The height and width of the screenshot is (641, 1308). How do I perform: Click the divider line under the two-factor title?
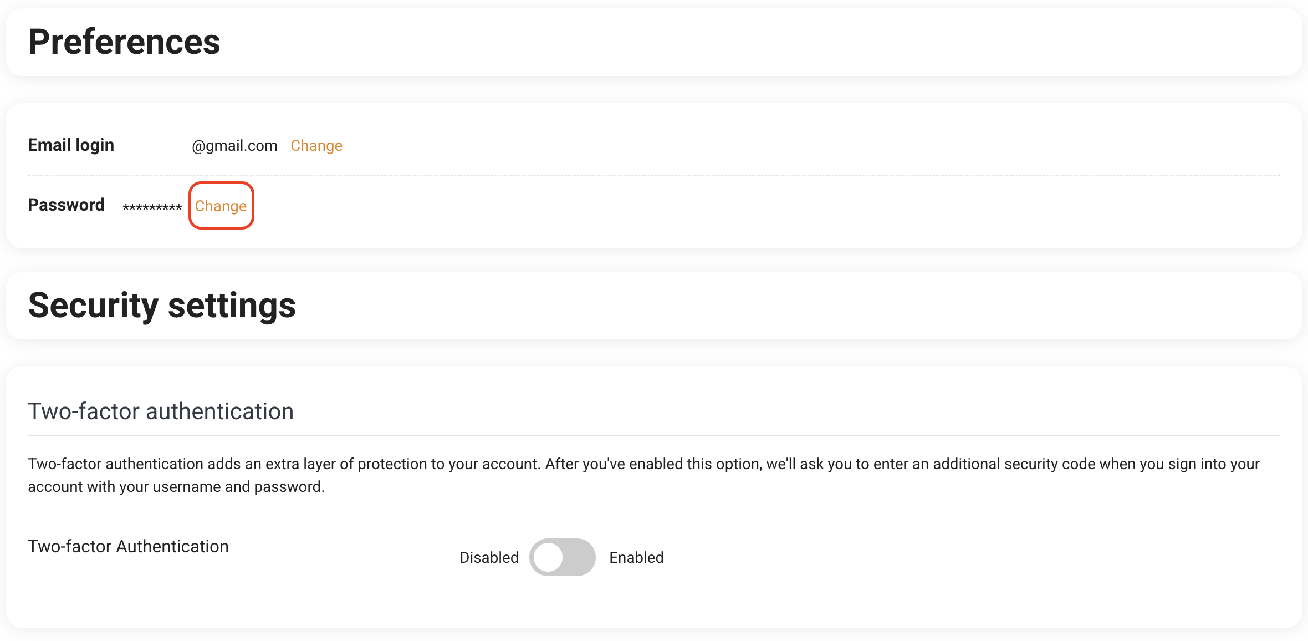pyautogui.click(x=654, y=435)
